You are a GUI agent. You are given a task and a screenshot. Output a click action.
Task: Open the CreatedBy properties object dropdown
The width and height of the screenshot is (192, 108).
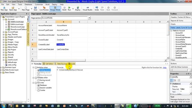190,77
